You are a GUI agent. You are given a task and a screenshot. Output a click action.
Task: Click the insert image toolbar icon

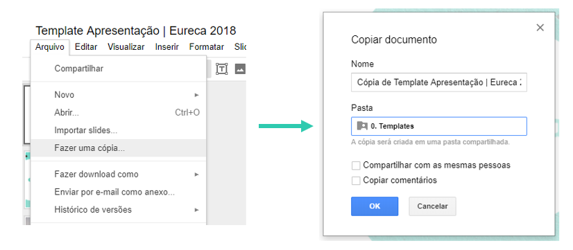click(x=240, y=69)
